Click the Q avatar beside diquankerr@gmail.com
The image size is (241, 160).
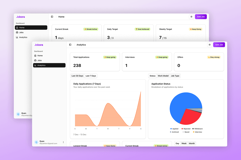coord(36,142)
